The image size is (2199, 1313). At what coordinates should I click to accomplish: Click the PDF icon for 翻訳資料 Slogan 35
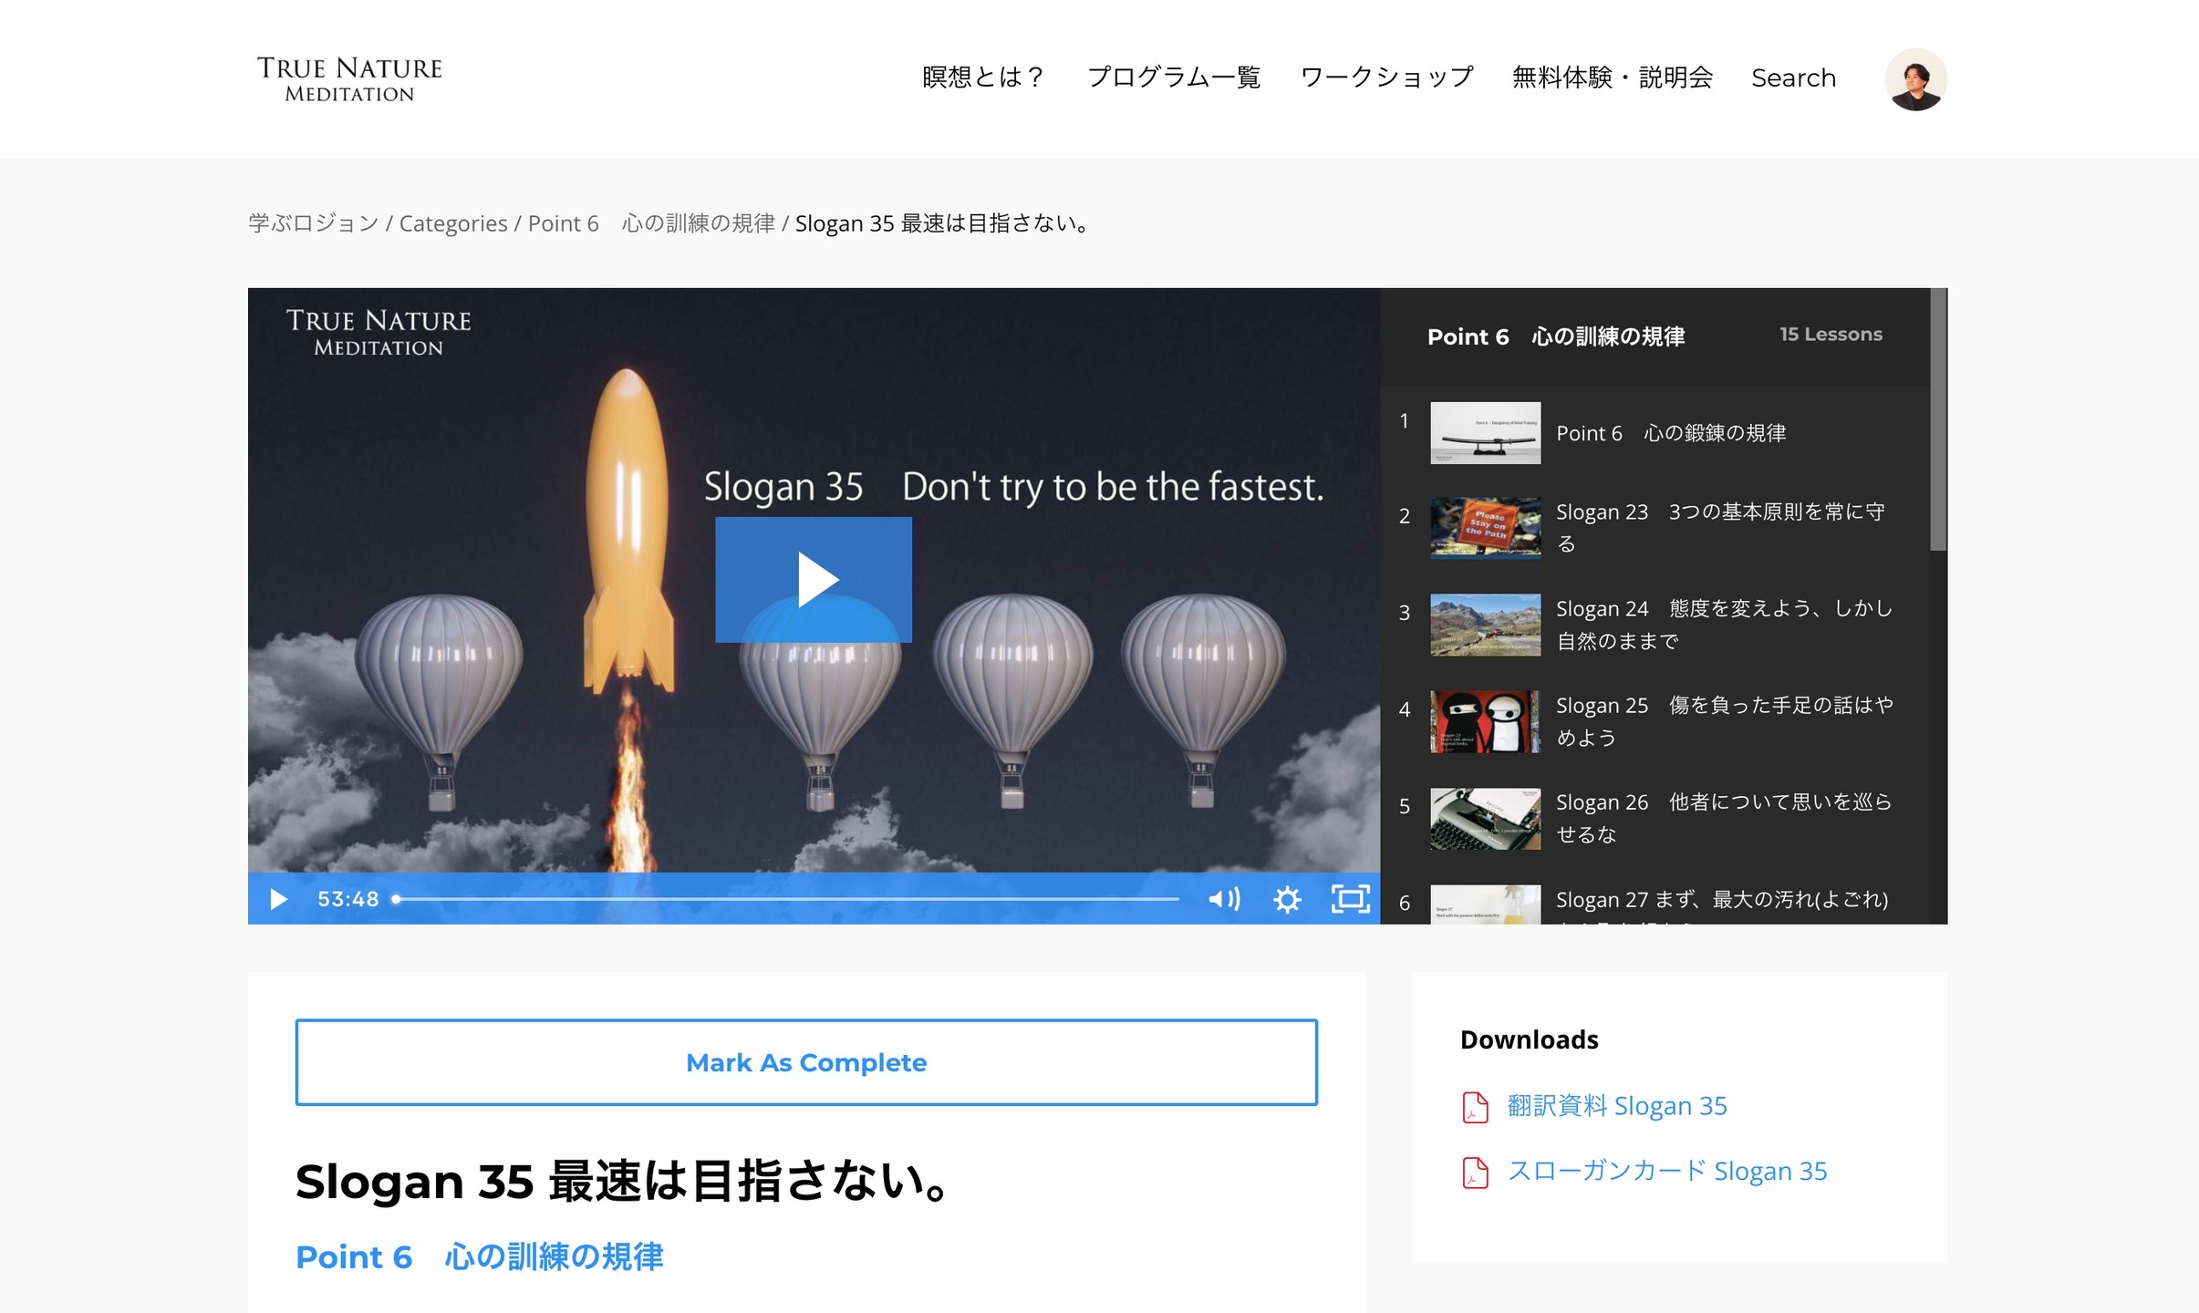(x=1475, y=1107)
